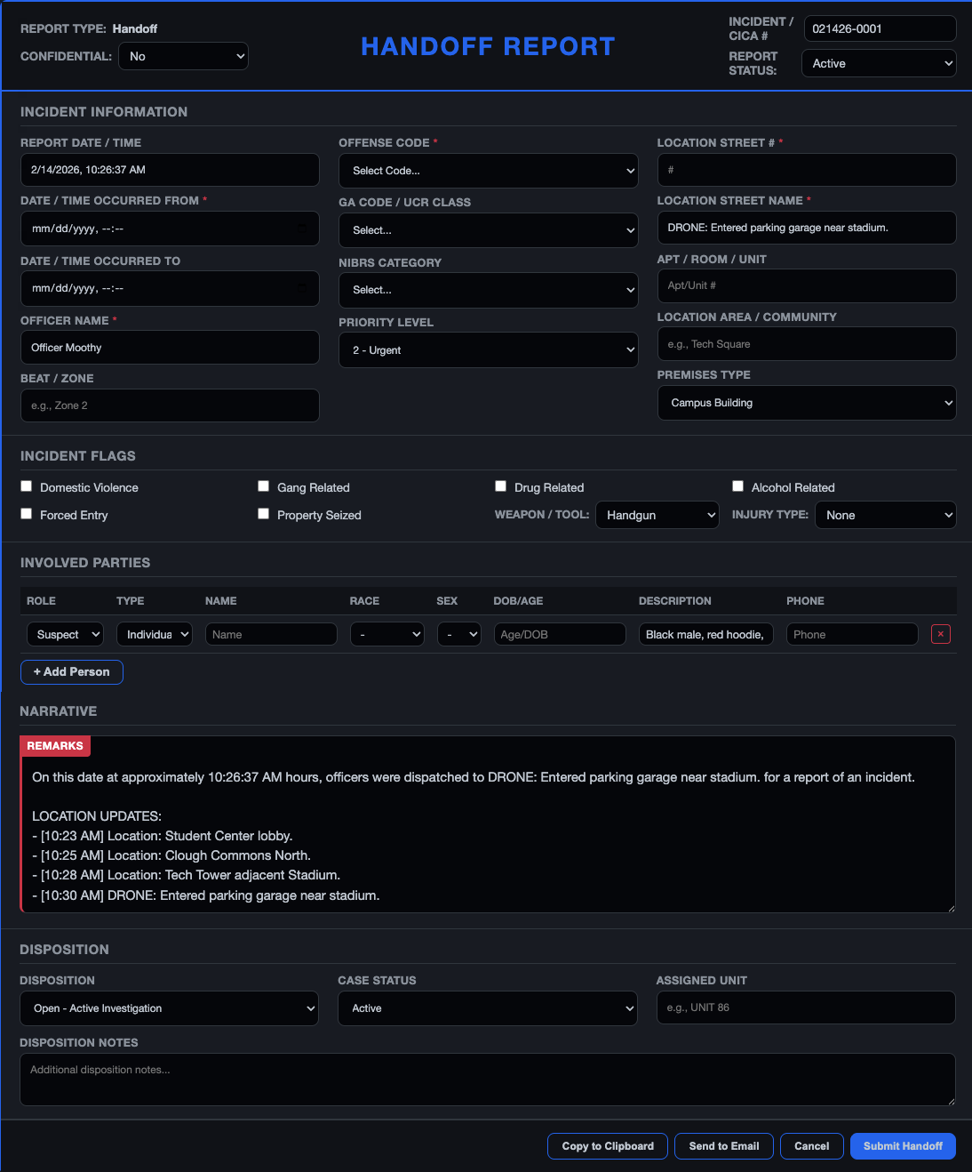This screenshot has height=1172, width=972.
Task: Open the Case Status dropdown
Action: coord(487,1007)
